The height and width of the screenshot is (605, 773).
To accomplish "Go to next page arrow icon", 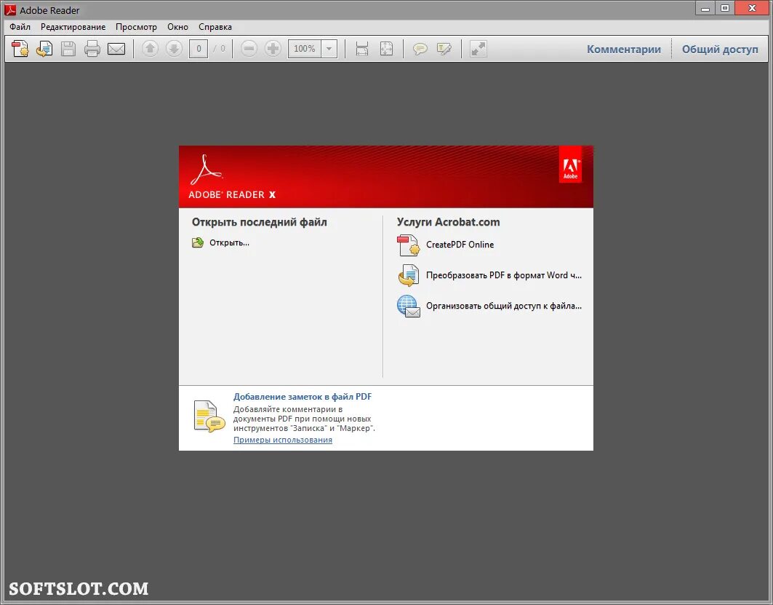I will [174, 48].
